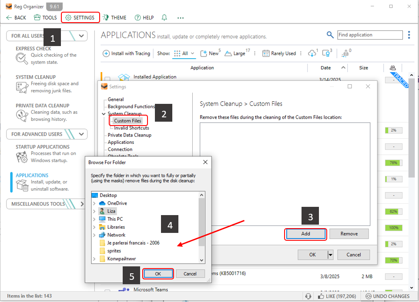419x302 pixels.
Task: Select Custom Files in settings tree
Action: click(127, 121)
